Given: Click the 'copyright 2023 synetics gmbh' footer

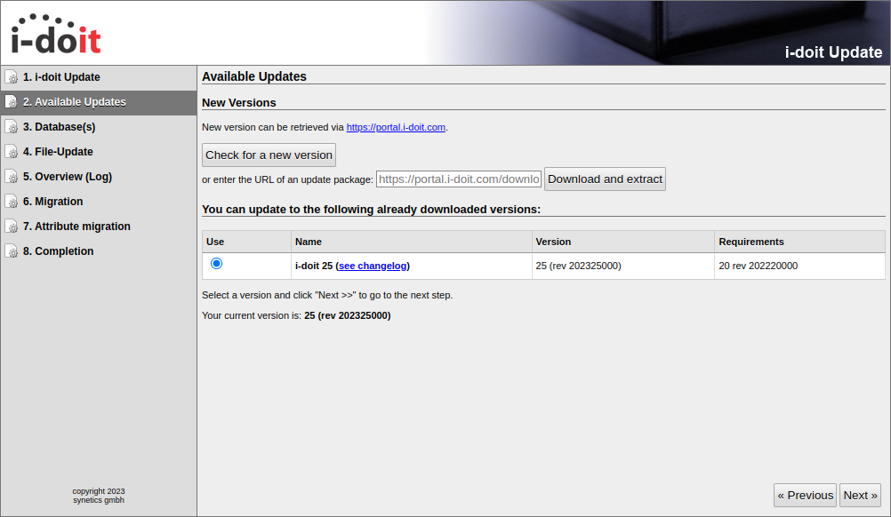Looking at the screenshot, I should tap(99, 496).
